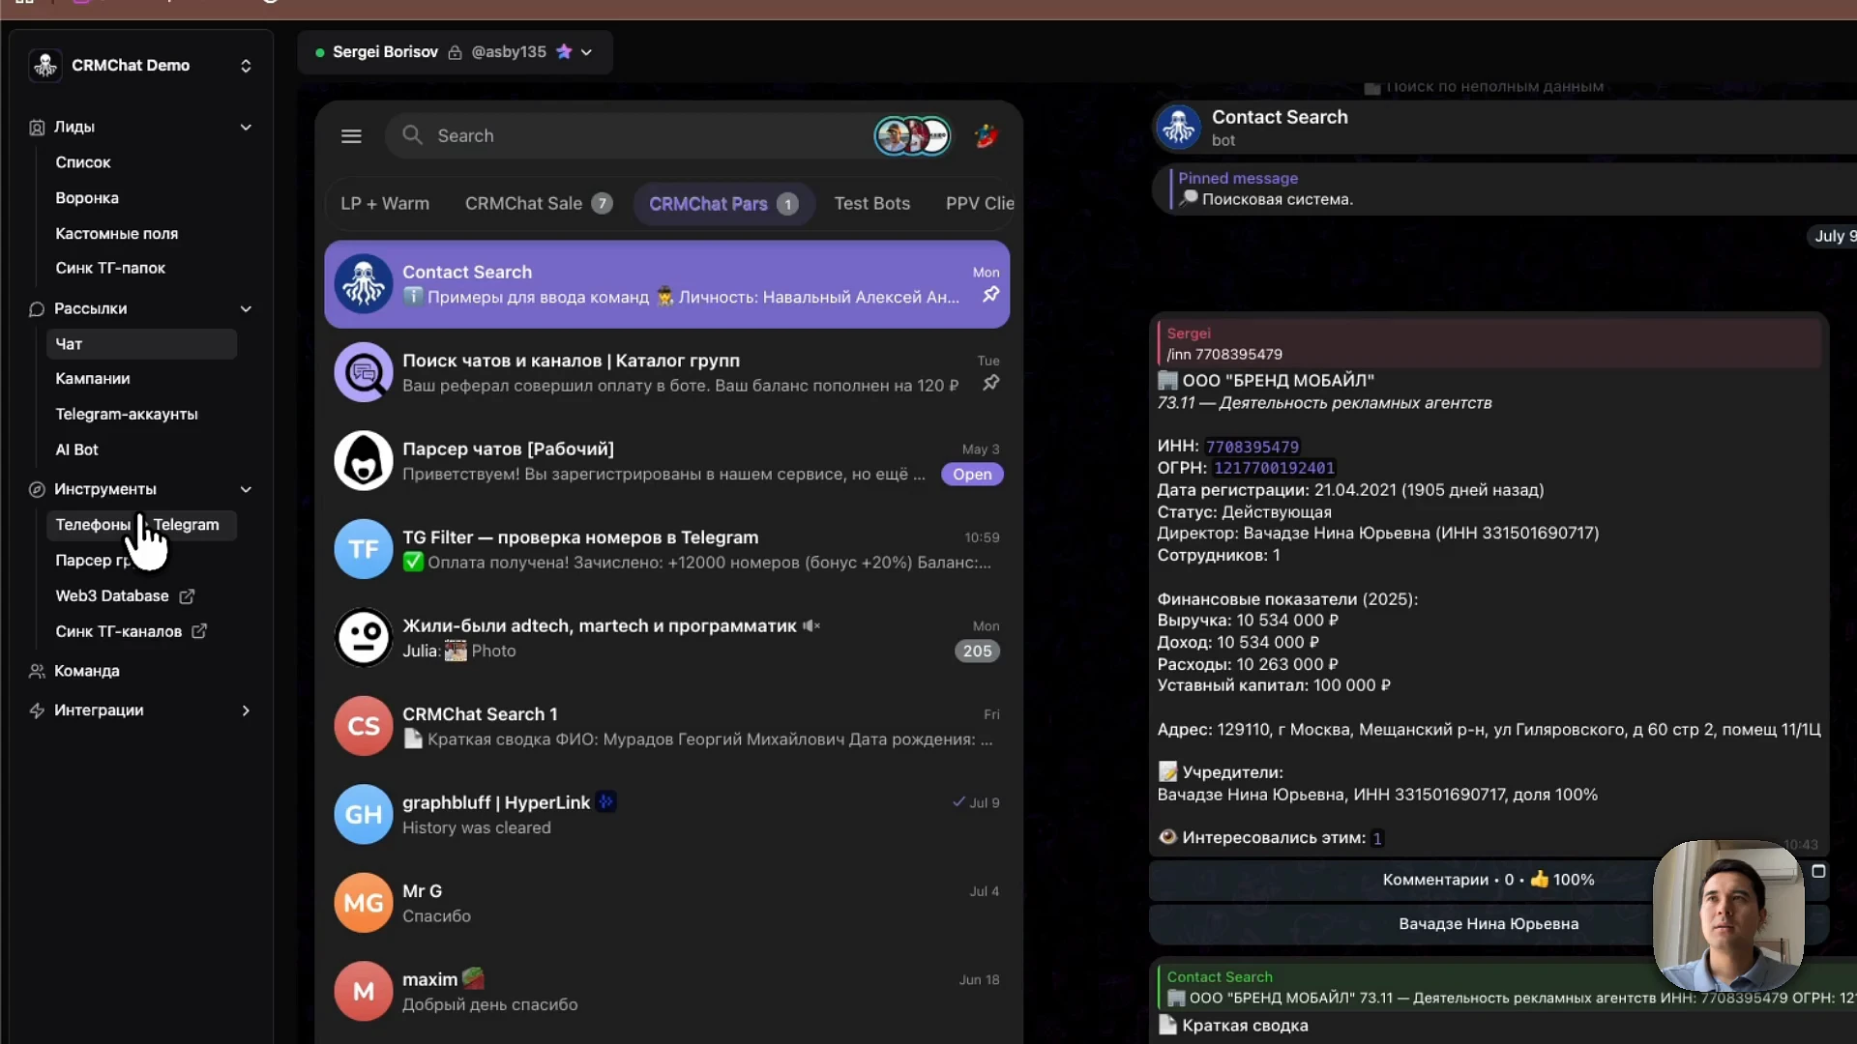Open the Contact Search chat
The image size is (1857, 1044).
(x=667, y=284)
